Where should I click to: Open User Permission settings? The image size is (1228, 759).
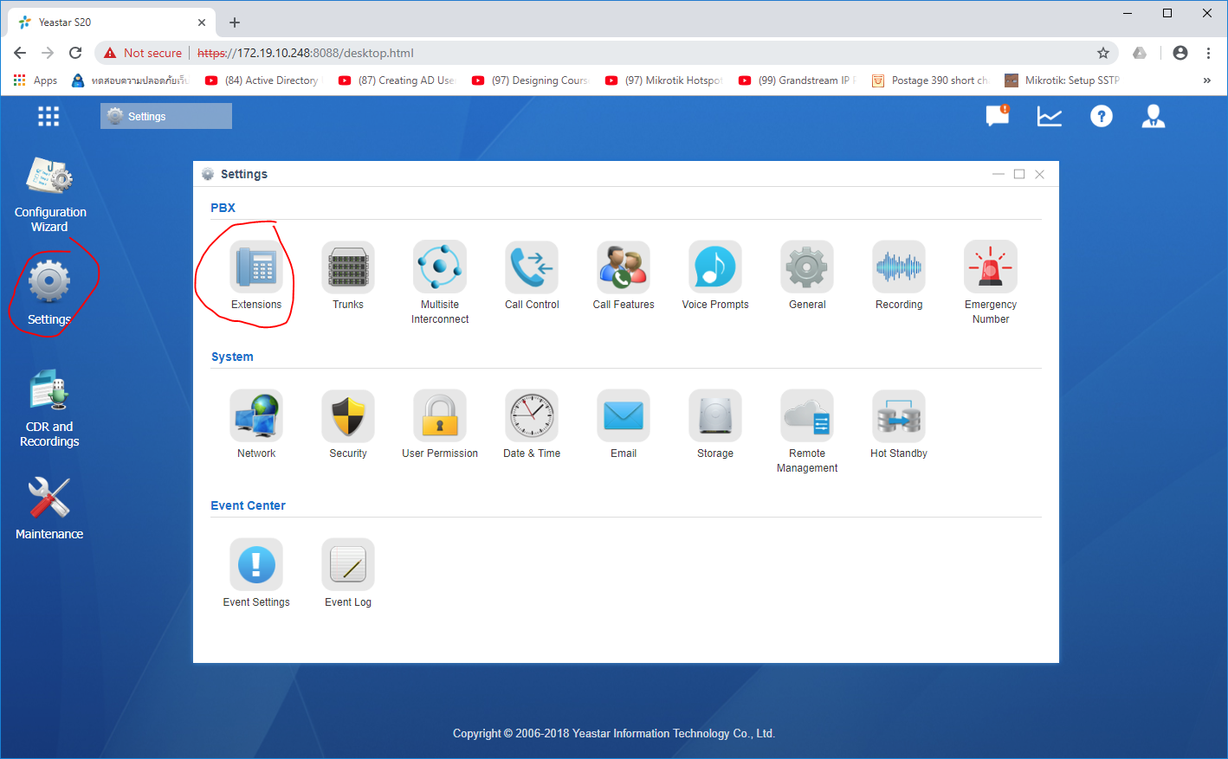[440, 424]
